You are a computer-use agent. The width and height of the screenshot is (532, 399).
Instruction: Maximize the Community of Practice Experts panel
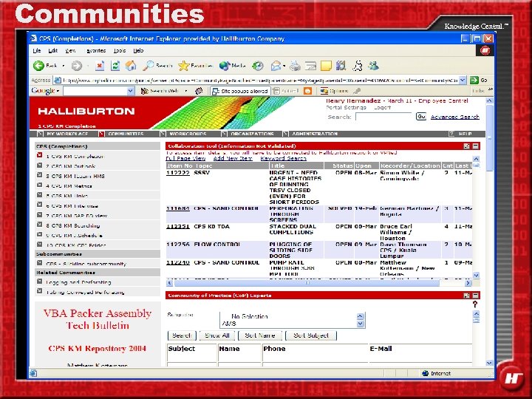467,296
